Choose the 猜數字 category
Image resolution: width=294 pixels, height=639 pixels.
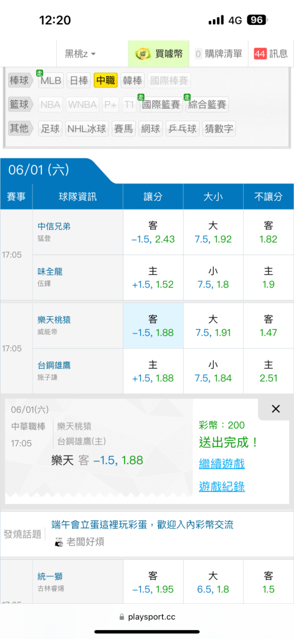click(x=219, y=129)
